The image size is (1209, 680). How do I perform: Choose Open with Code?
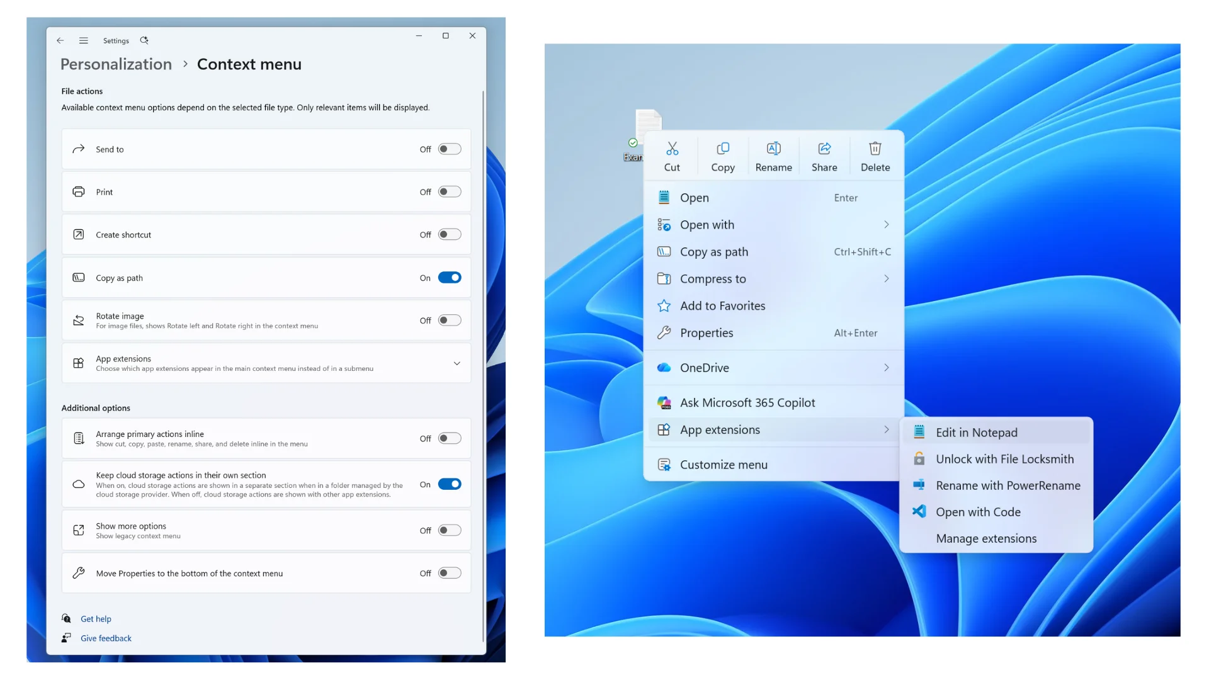click(x=996, y=512)
